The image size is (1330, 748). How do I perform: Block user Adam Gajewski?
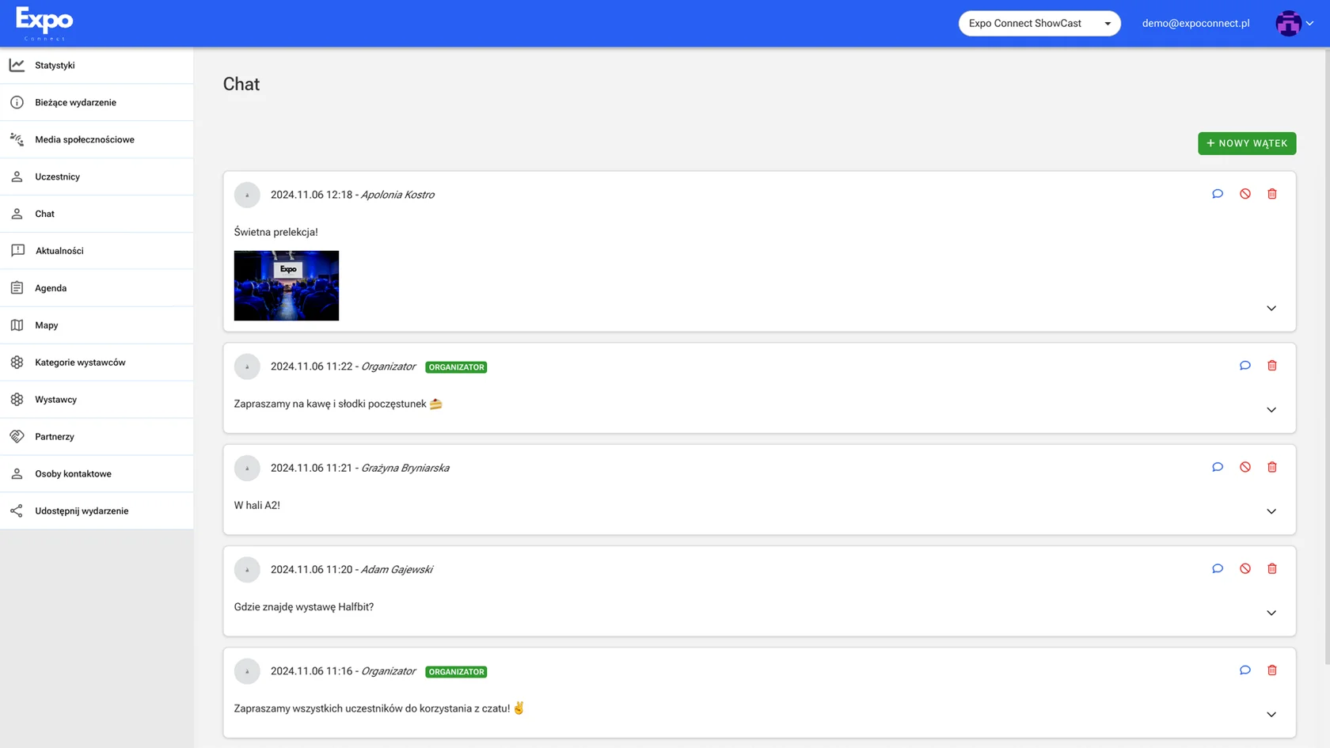tap(1245, 568)
